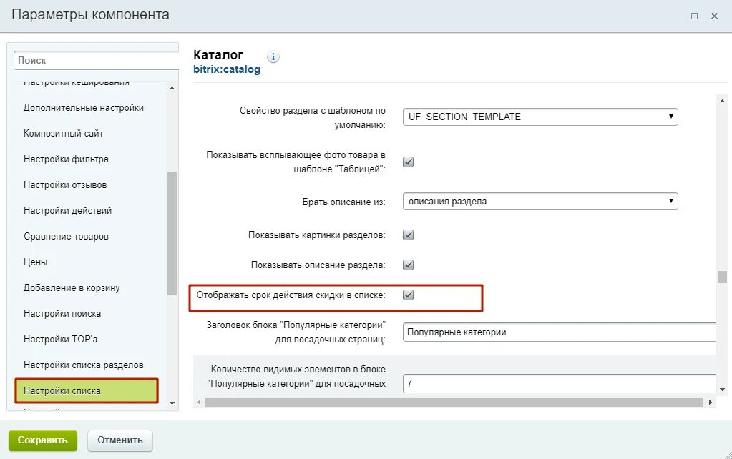Click the horizontal scrollbar thumb
Image resolution: width=732 pixels, height=459 pixels.
(454, 402)
